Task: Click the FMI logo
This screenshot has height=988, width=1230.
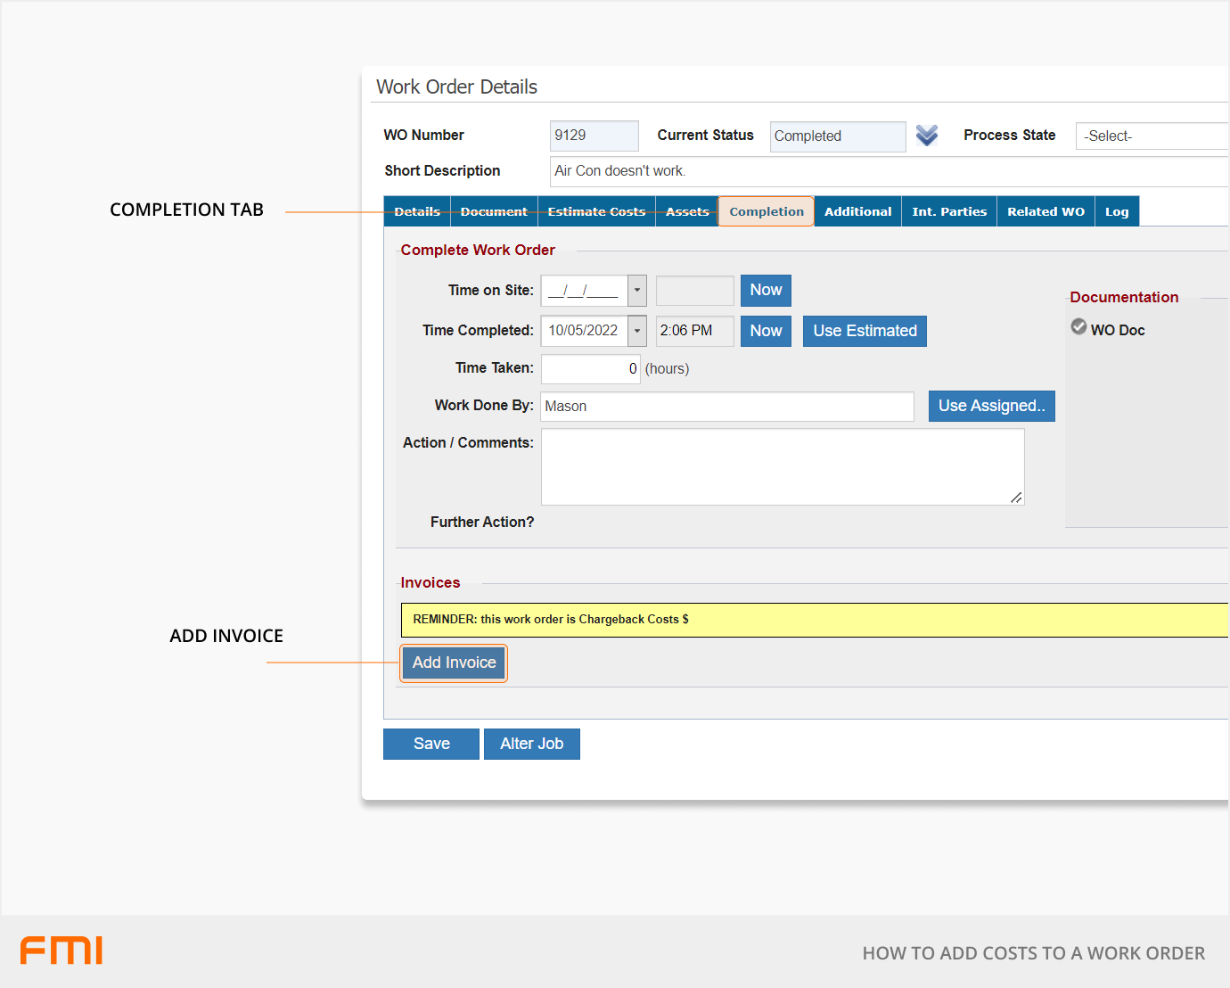Action: [x=61, y=951]
